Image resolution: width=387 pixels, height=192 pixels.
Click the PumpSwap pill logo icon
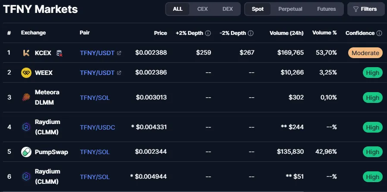coord(26,152)
